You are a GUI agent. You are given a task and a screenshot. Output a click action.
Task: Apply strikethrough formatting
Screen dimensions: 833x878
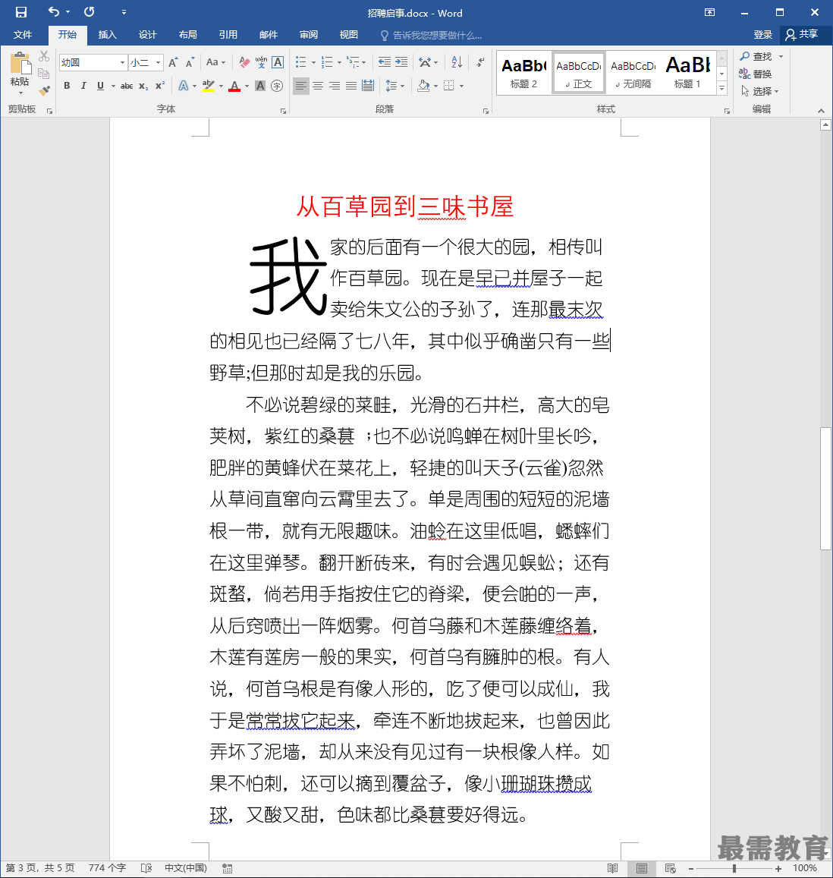pyautogui.click(x=127, y=87)
